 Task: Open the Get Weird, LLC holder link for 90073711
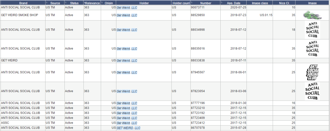tap(127, 8)
